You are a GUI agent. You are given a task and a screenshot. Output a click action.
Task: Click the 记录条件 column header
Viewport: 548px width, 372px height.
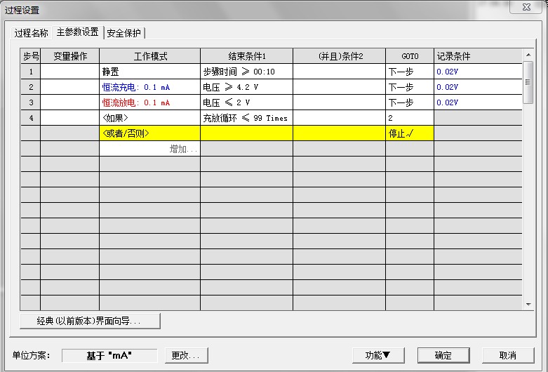(478, 56)
